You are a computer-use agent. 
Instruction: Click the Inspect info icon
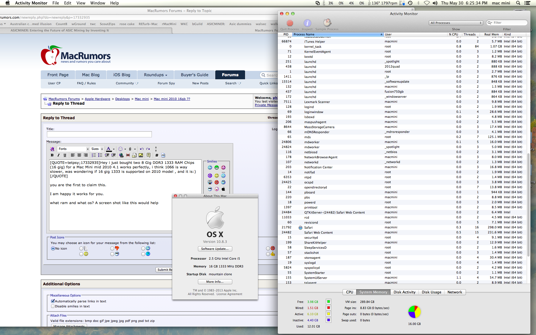pyautogui.click(x=307, y=23)
